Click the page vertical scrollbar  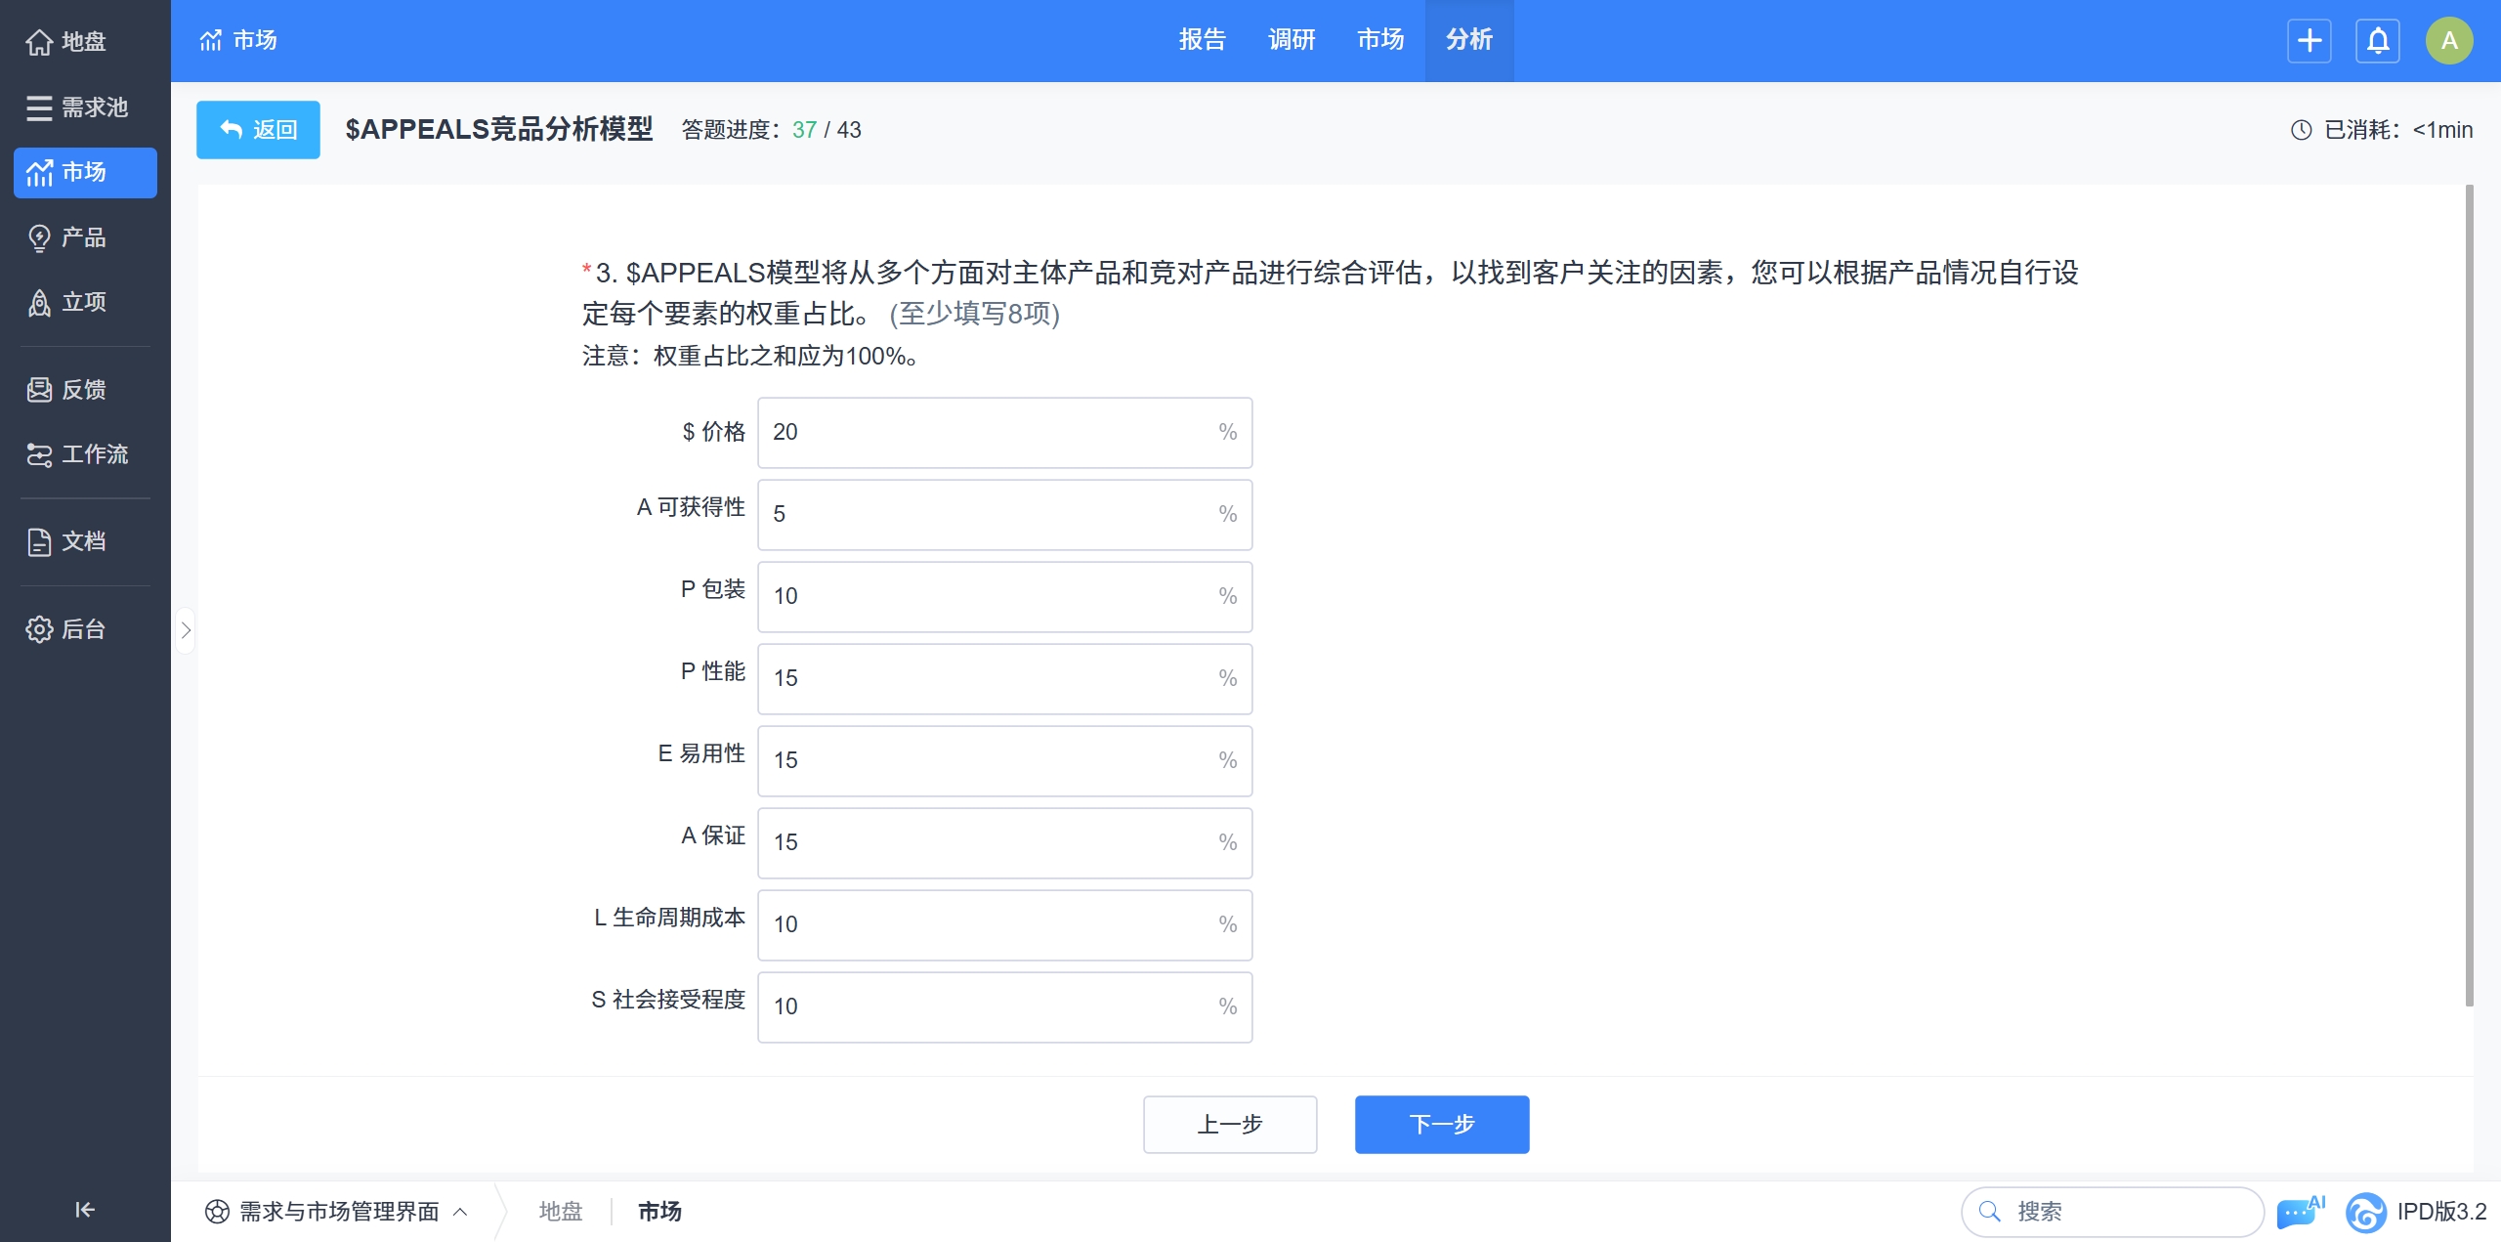click(2469, 596)
